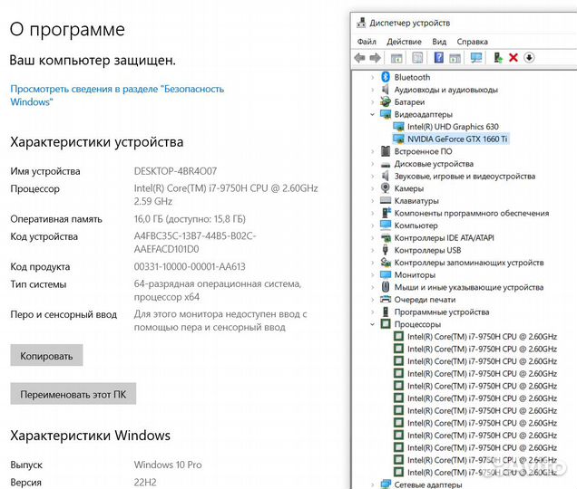Select the Клавиатуры keyboard icon
The image size is (577, 489).
(x=386, y=200)
